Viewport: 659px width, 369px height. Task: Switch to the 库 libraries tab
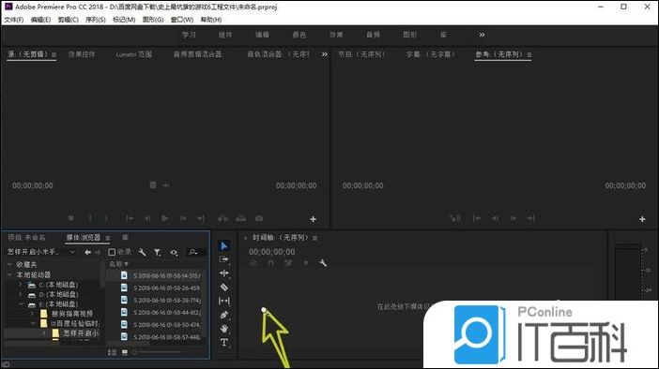[x=125, y=237]
